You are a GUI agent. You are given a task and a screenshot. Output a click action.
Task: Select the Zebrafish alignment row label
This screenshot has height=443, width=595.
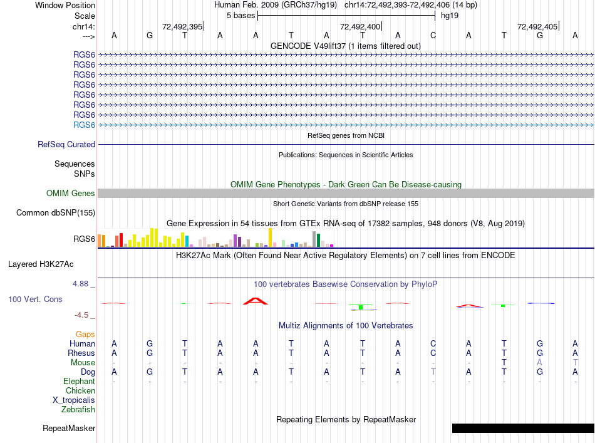pos(78,410)
